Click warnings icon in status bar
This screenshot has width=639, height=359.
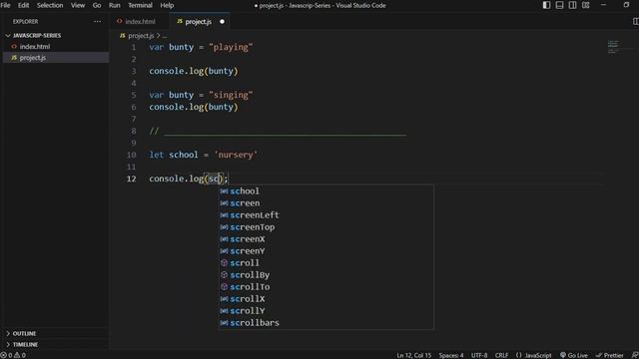tap(17, 355)
